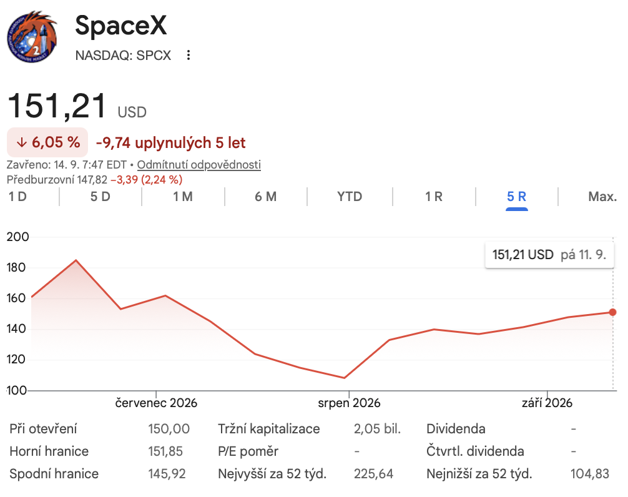Image resolution: width=628 pixels, height=497 pixels.
Task: Show the YTD chart range
Action: click(350, 197)
